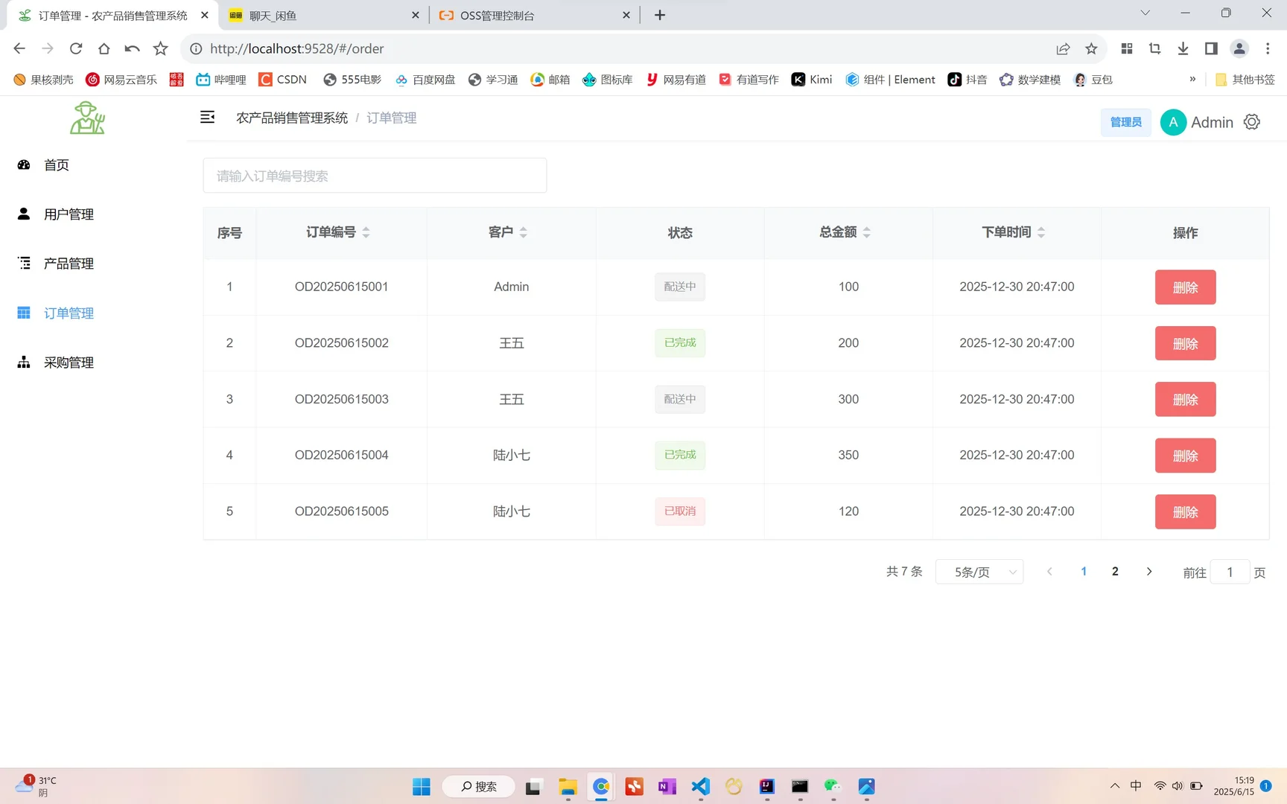The image size is (1287, 804).
Task: Collapse the sidebar with the hamburger icon
Action: [207, 117]
